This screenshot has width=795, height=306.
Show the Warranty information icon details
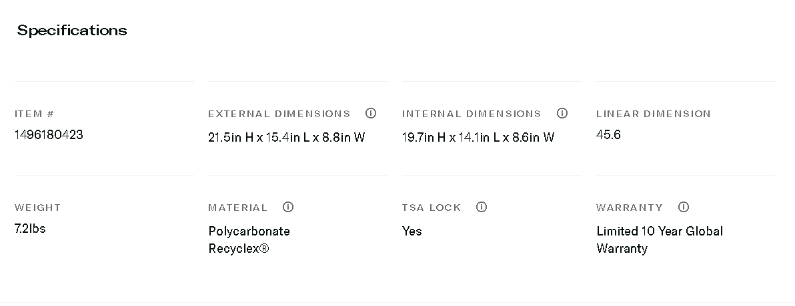[x=684, y=207]
